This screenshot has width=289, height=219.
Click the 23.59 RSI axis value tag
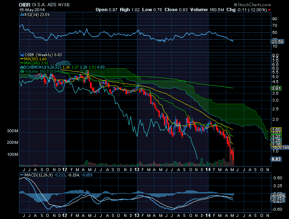tap(277, 41)
